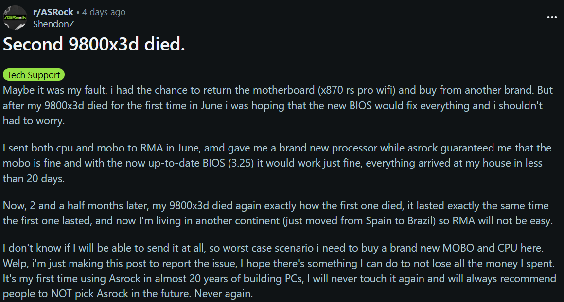
Task: Click the ASRock subreddit avatar icon
Action: tap(15, 17)
